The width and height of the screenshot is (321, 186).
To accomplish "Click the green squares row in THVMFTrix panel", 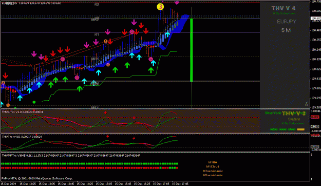I will 89,164.
